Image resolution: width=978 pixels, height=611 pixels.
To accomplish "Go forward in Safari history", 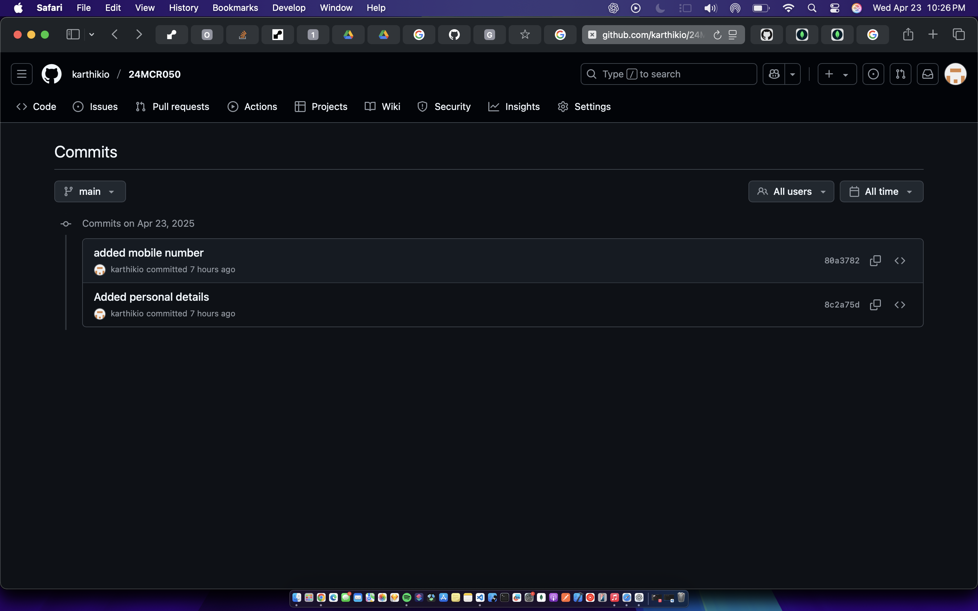I will click(139, 34).
